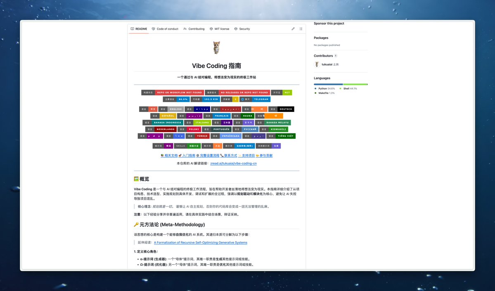Click the 192.5 KiB code size badge
The image size is (495, 291).
pos(206,99)
